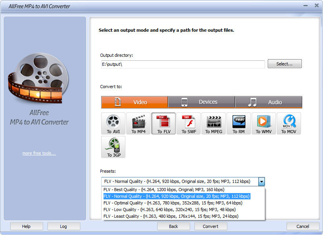This screenshot has width=323, height=235.
Task: Choose the To AVI format icon
Action: [113, 123]
